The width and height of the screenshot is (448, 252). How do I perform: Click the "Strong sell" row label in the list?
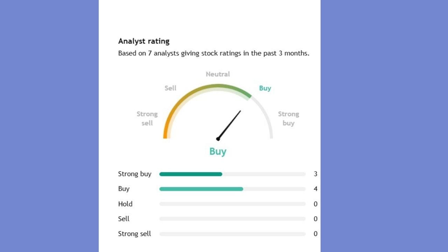pos(135,234)
